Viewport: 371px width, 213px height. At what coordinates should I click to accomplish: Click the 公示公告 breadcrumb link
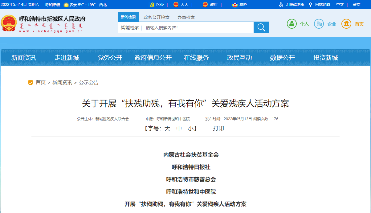[x=89, y=83]
